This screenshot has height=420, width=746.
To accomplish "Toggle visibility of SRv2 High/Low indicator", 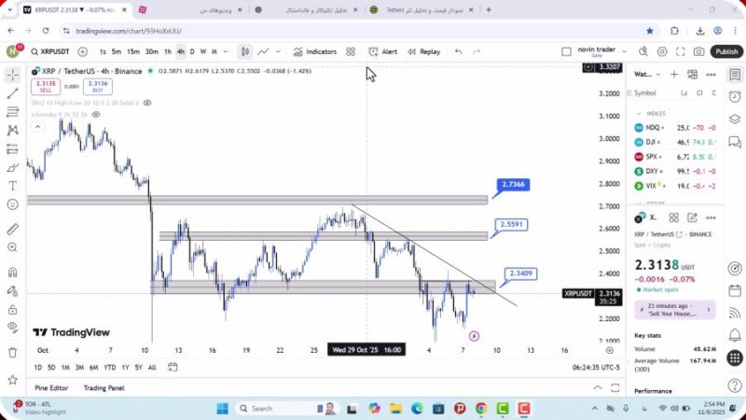I will point(145,103).
